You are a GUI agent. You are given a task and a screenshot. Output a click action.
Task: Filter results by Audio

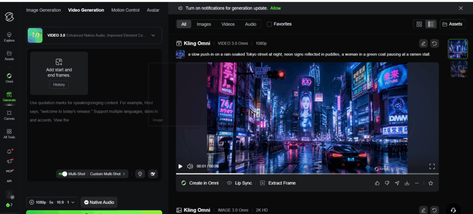click(x=251, y=24)
